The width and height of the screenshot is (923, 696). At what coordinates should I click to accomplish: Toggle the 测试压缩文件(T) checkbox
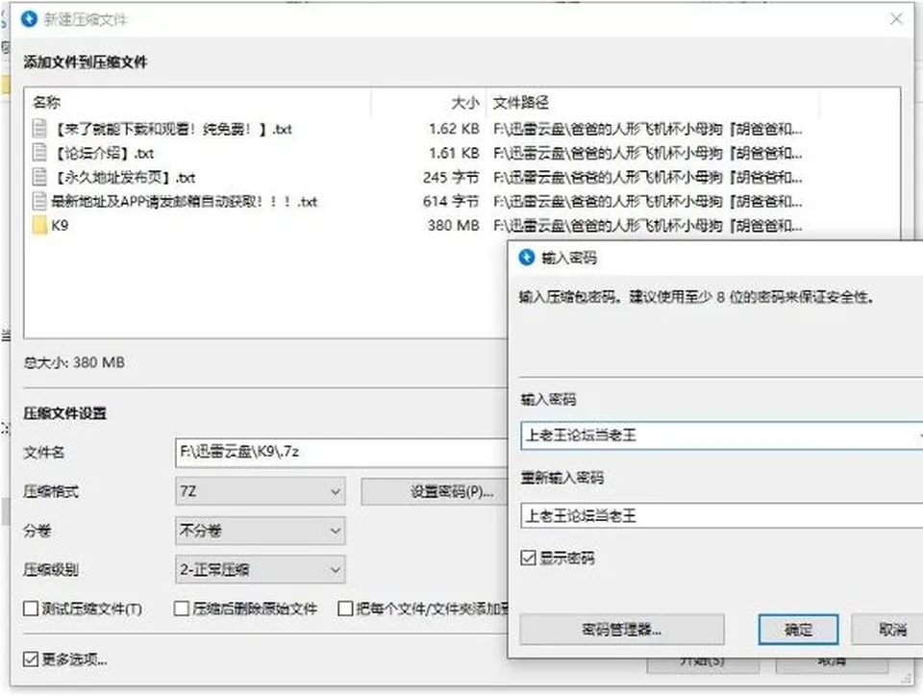tap(31, 609)
